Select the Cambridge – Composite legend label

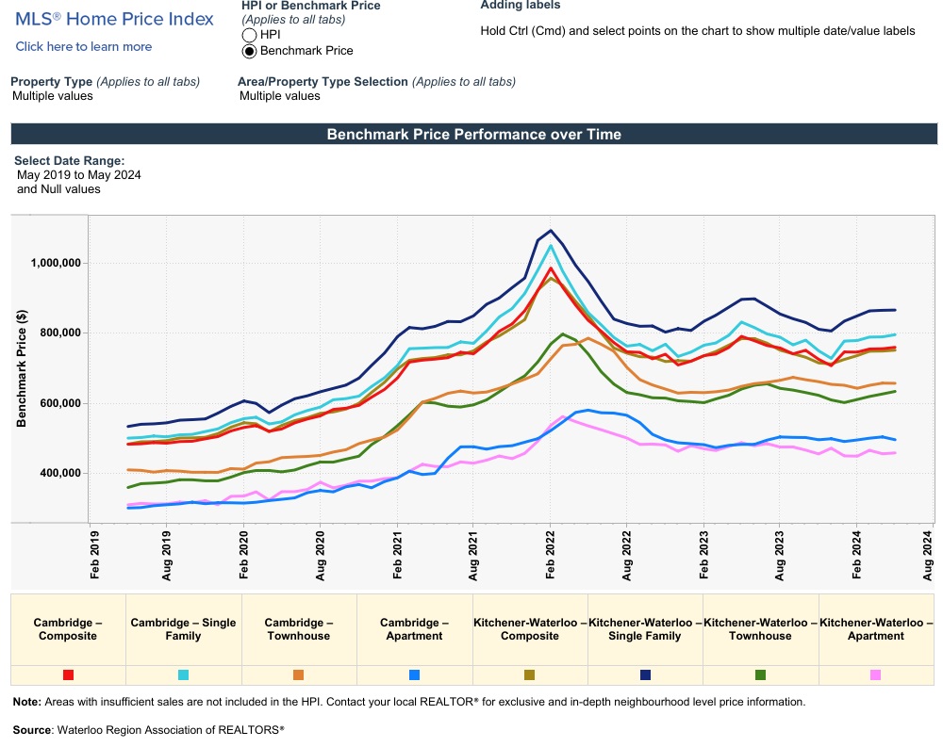(68, 629)
